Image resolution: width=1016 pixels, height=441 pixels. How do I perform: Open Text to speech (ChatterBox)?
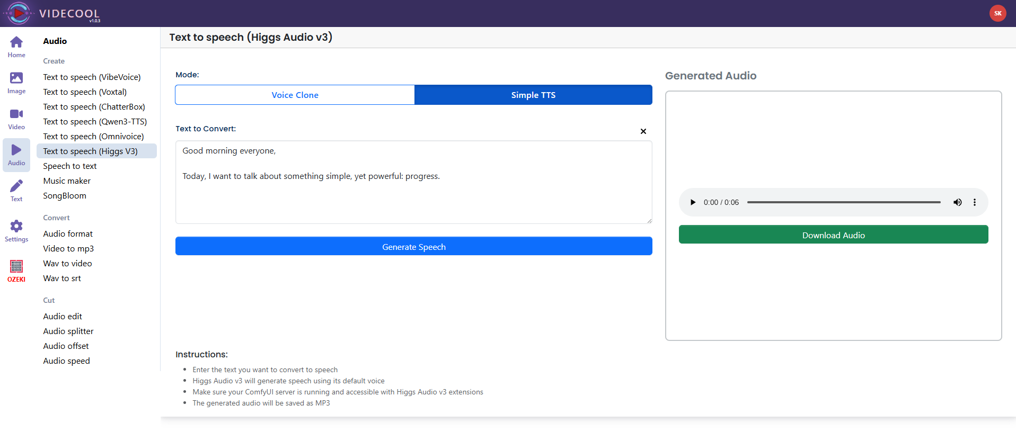[x=94, y=107]
